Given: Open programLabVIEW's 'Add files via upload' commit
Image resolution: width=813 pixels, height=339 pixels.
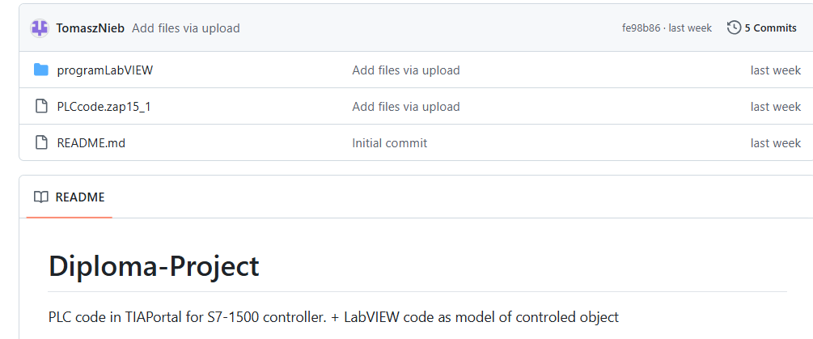Looking at the screenshot, I should pos(405,70).
